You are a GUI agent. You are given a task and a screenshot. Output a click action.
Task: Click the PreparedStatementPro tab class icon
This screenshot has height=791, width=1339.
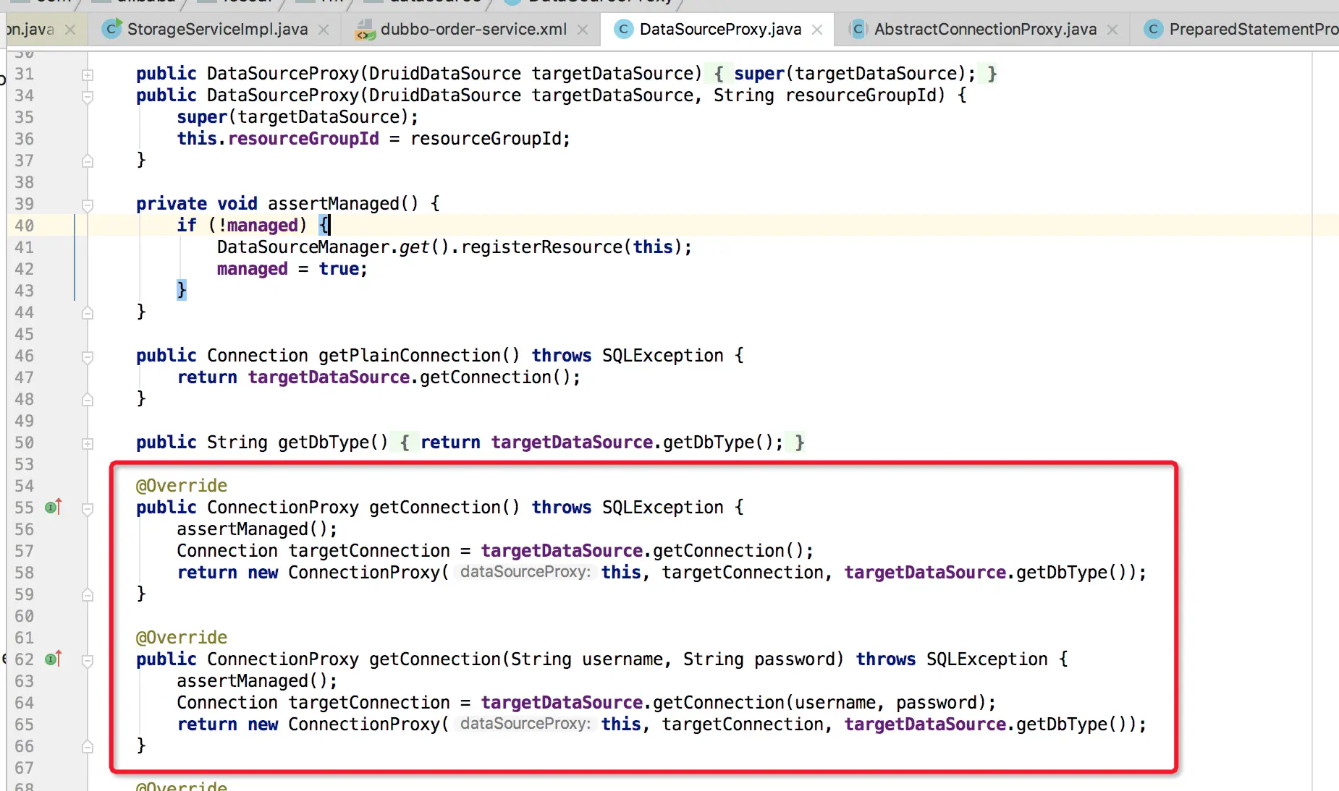(1153, 29)
